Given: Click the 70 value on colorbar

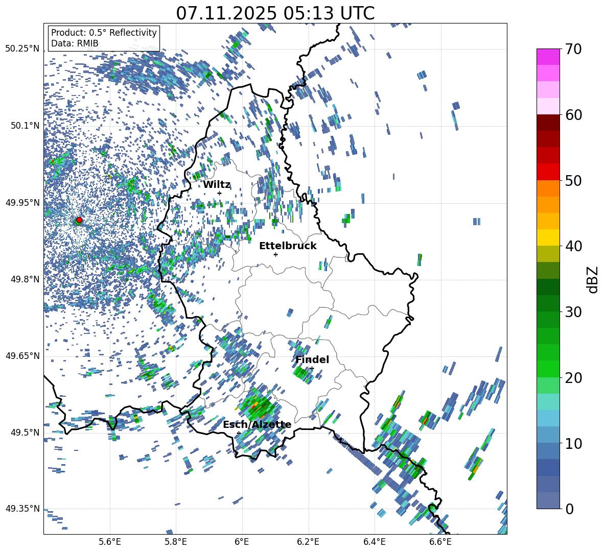Looking at the screenshot, I should pyautogui.click(x=573, y=50).
